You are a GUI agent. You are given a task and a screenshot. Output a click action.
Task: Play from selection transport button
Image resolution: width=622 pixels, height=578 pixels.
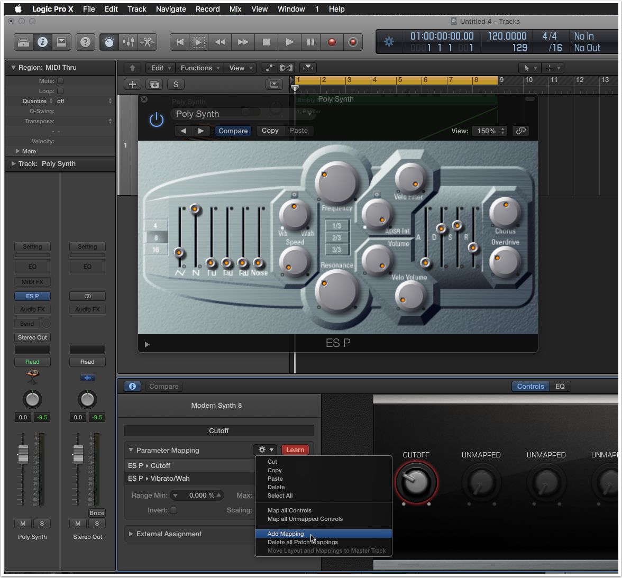point(198,42)
